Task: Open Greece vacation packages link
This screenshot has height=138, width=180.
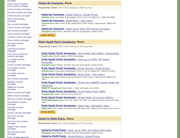Action: pyautogui.click(x=19, y=9)
